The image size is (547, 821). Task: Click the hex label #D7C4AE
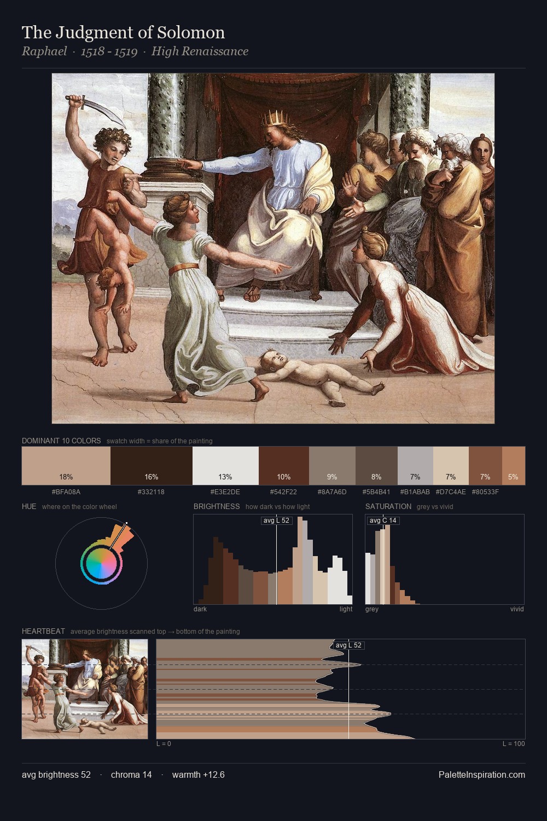pyautogui.click(x=451, y=492)
